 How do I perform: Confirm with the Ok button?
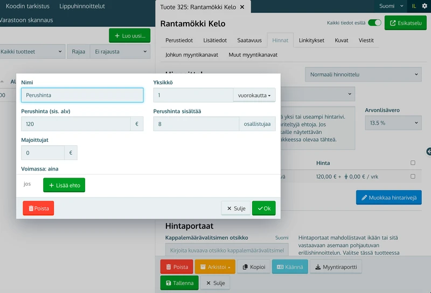[264, 208]
